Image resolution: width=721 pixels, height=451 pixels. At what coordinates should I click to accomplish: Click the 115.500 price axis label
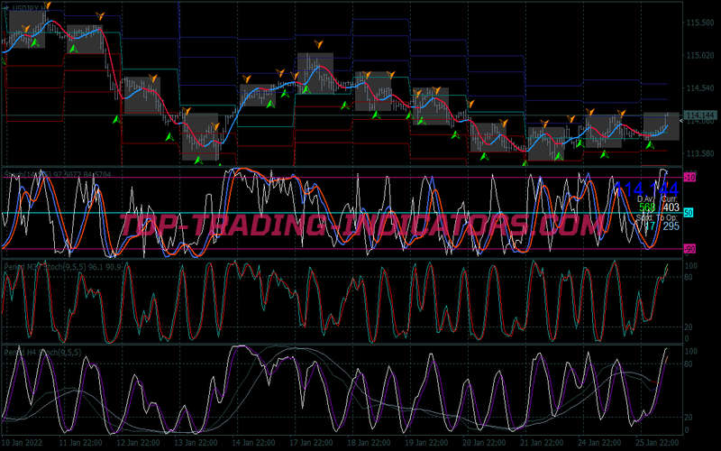click(700, 23)
